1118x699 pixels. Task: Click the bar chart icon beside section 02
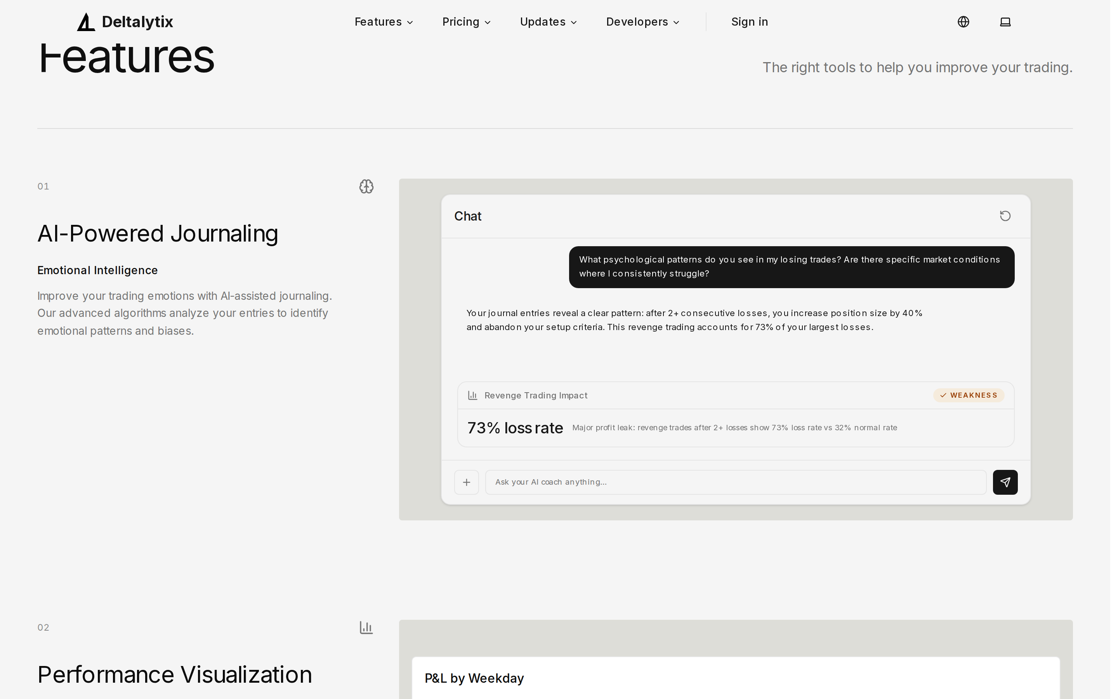click(x=366, y=627)
